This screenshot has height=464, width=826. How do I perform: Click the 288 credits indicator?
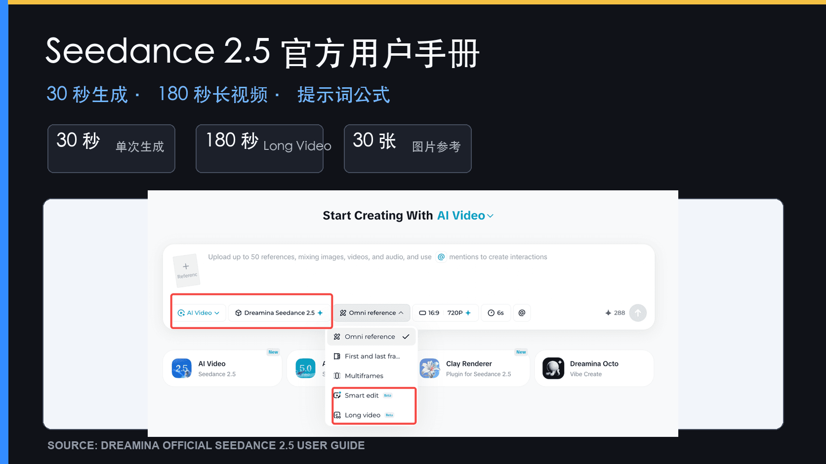click(x=615, y=313)
